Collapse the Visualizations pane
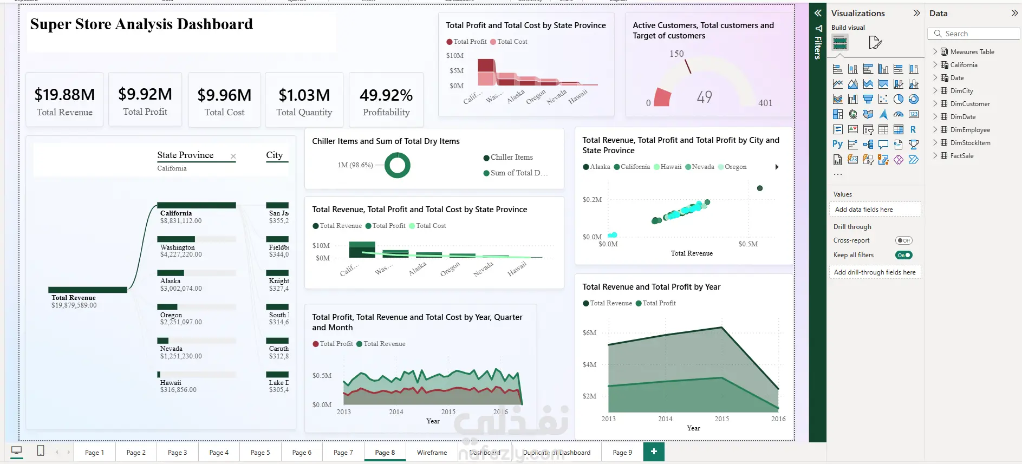This screenshot has height=464, width=1022. click(916, 13)
